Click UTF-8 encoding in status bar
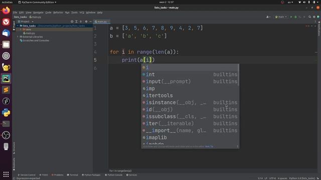The image size is (321, 180). (x=272, y=178)
